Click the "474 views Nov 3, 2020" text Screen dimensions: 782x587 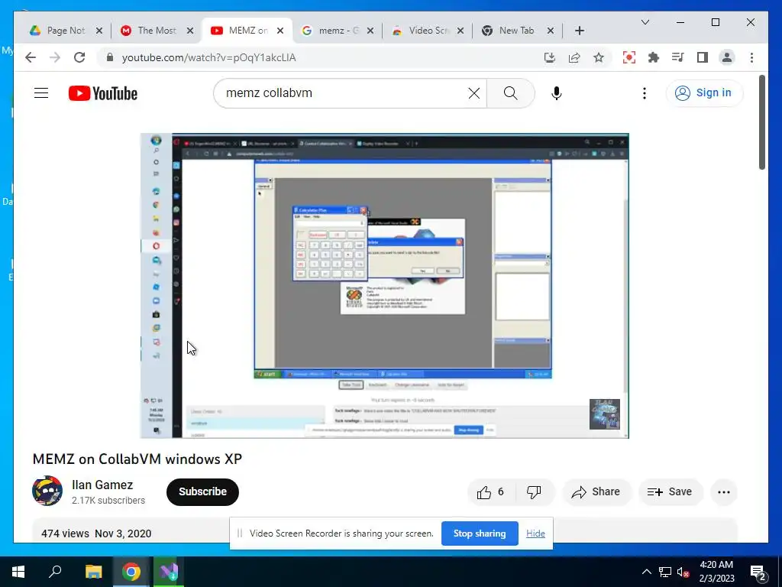(x=96, y=533)
